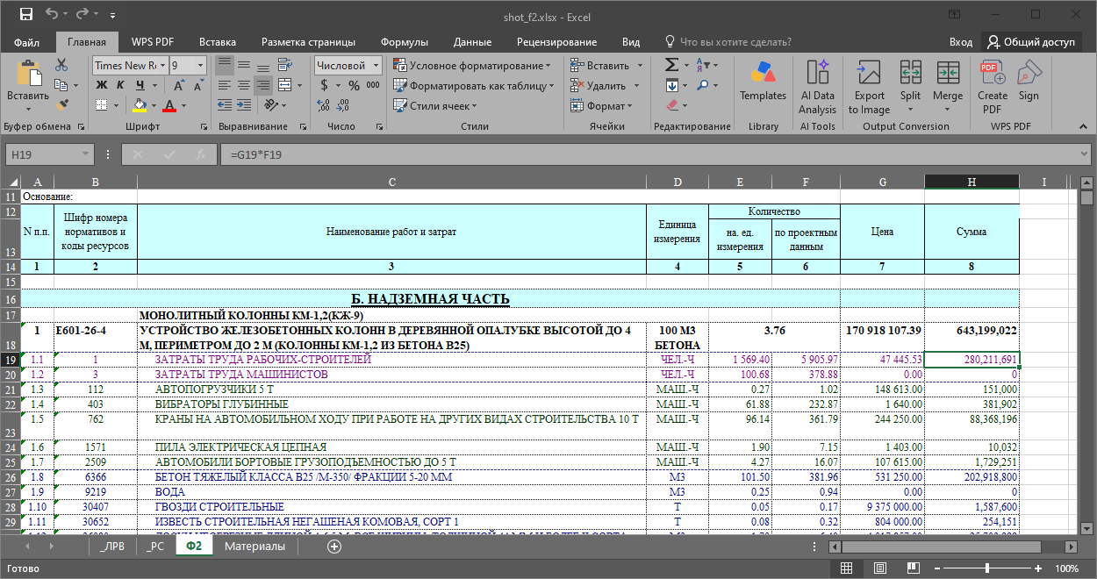
Task: Increase font size with the larger A icon
Action: click(x=179, y=85)
